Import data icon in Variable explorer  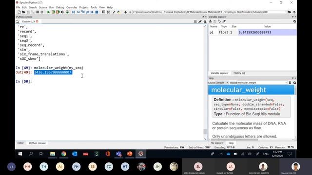point(210,21)
